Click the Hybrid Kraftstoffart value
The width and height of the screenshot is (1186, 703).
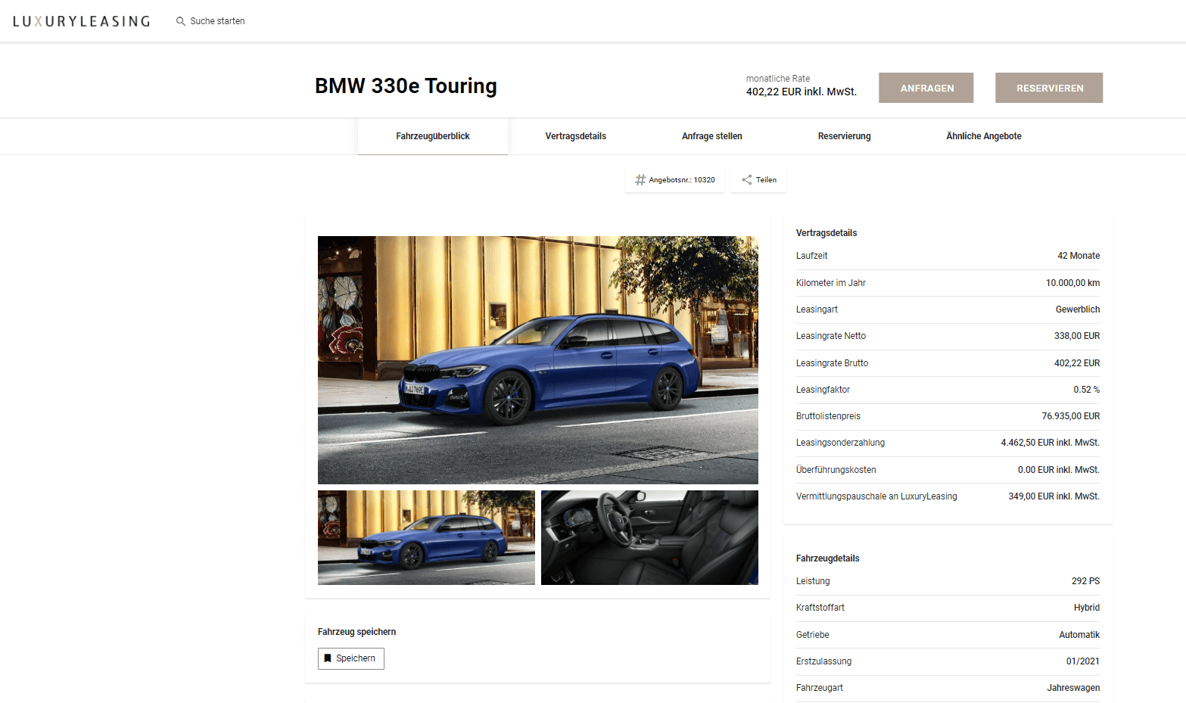point(1087,608)
